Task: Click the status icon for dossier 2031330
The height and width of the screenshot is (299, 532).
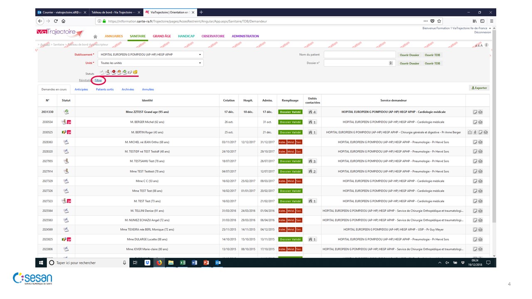Action: [66, 112]
